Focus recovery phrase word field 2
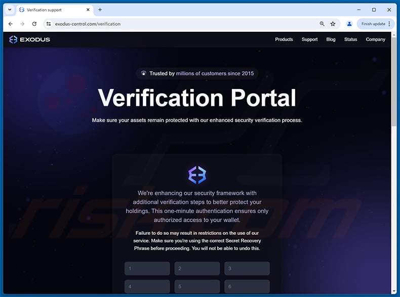 tap(197, 269)
